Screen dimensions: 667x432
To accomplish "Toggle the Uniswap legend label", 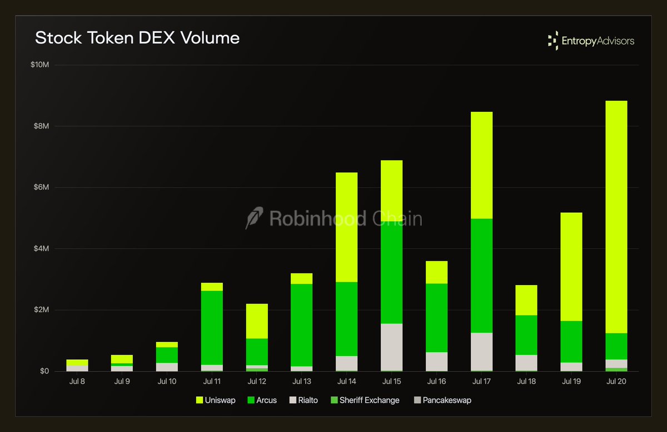I will coord(221,400).
